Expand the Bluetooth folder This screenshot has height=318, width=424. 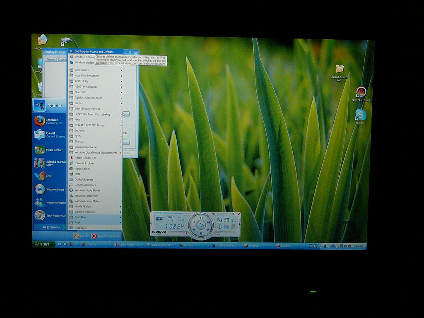(96, 92)
